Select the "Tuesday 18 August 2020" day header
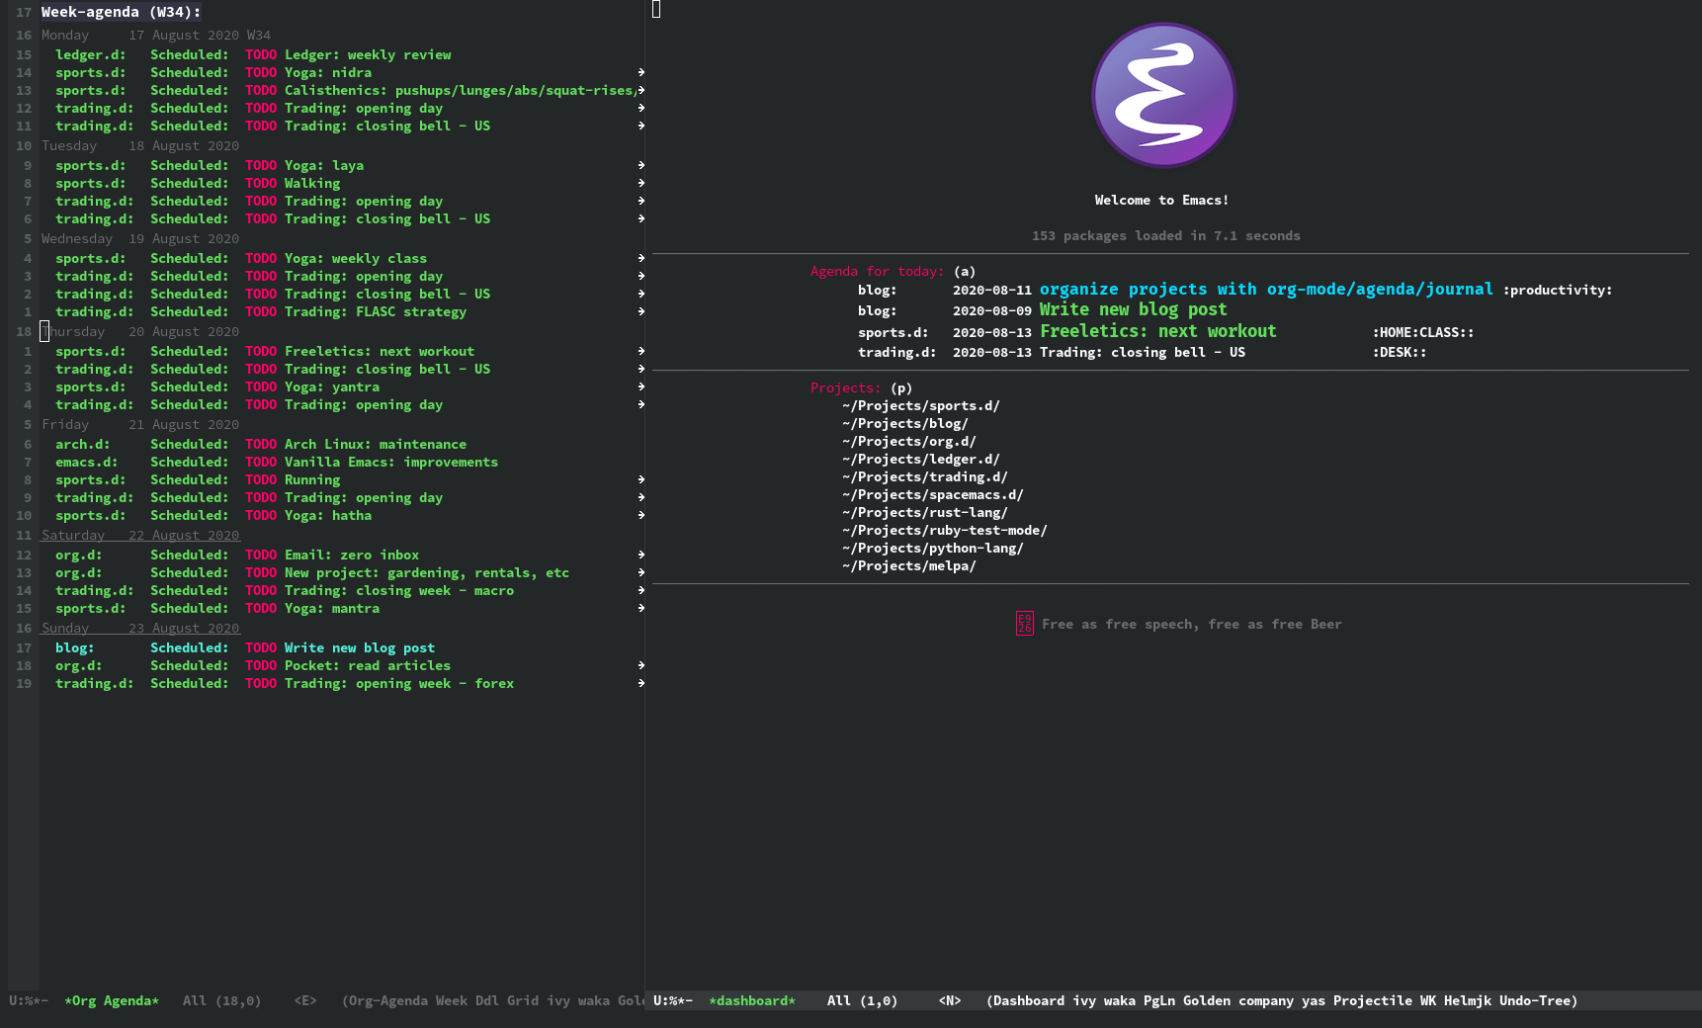1702x1028 pixels. point(140,145)
